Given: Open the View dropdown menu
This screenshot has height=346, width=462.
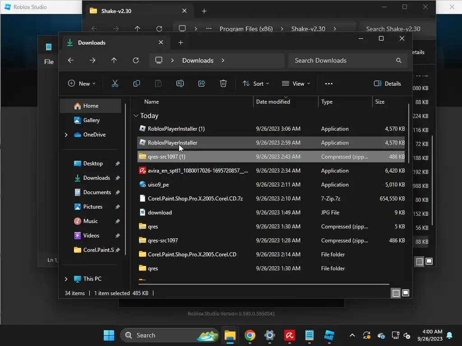Looking at the screenshot, I should pos(296,83).
